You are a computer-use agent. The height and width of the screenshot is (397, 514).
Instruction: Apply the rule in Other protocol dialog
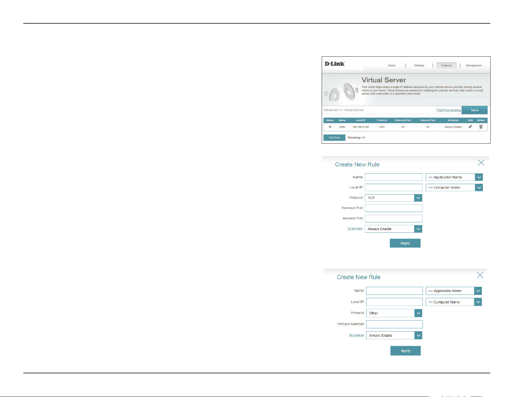[x=405, y=351]
